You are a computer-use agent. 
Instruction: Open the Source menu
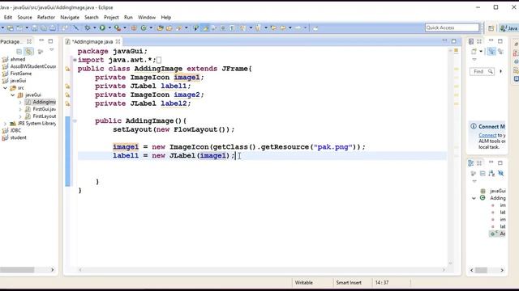pos(24,17)
